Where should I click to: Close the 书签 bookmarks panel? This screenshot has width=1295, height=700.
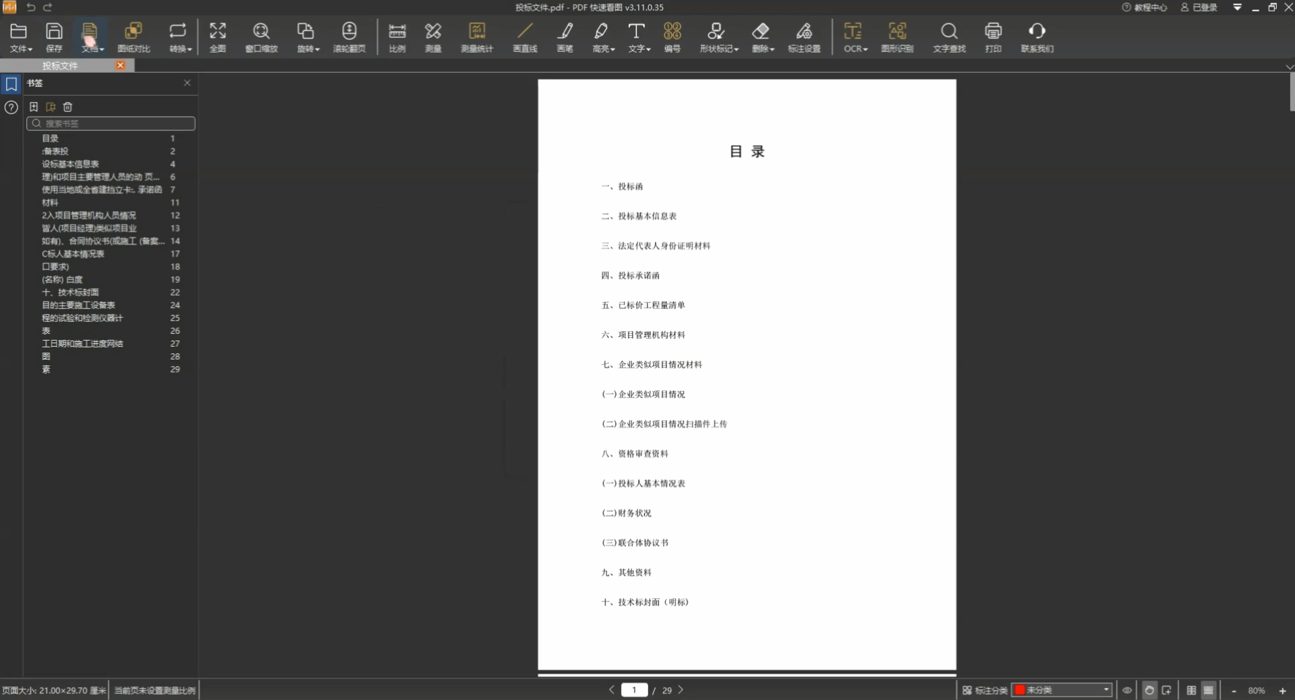(x=187, y=83)
